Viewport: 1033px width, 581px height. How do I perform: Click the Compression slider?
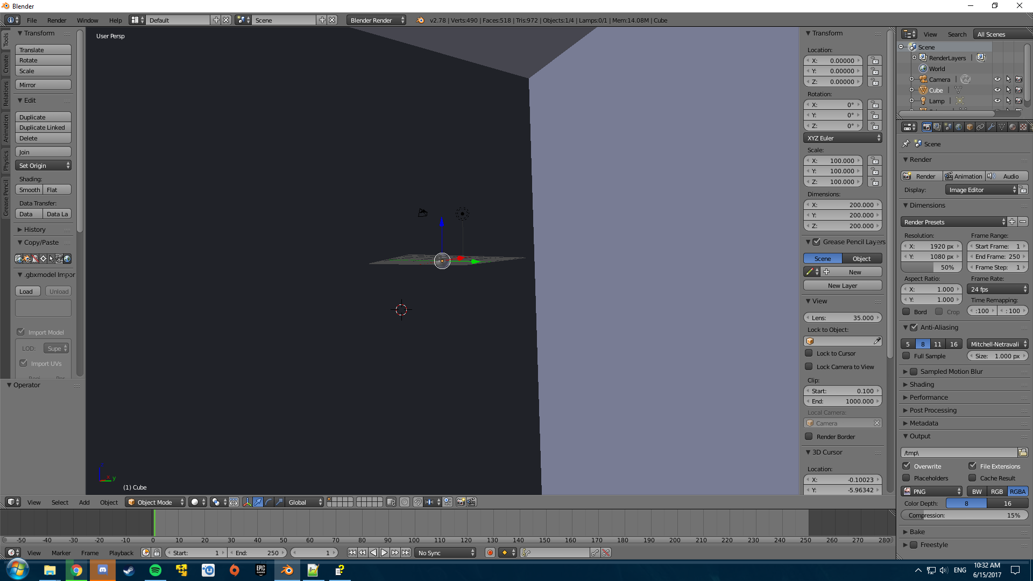(x=964, y=515)
